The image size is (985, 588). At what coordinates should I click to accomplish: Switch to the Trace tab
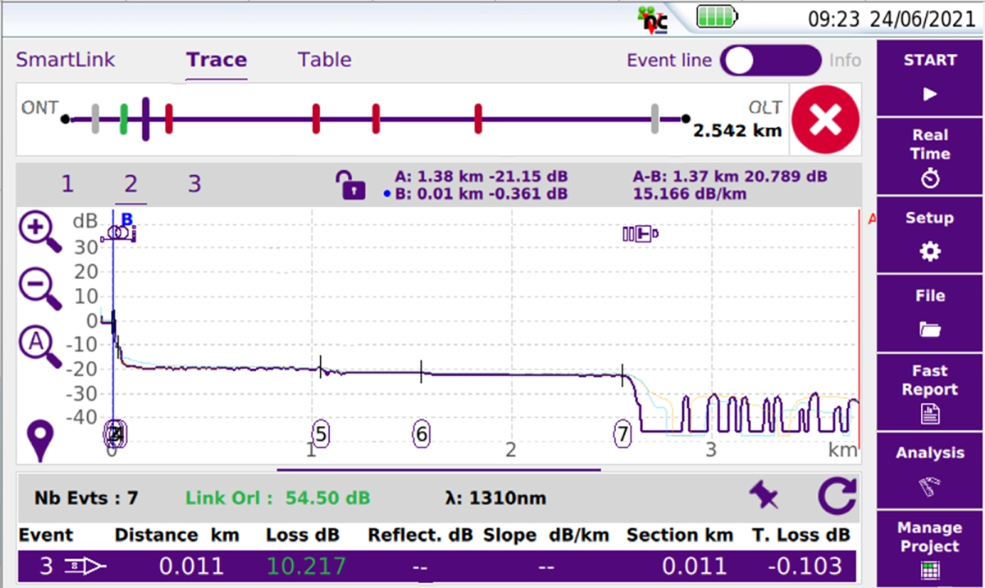(217, 60)
